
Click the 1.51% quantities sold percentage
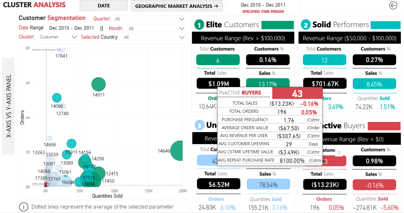click(387, 107)
